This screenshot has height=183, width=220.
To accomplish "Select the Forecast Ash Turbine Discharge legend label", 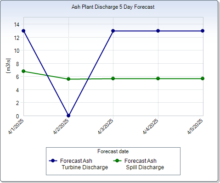I will (x=84, y=164).
